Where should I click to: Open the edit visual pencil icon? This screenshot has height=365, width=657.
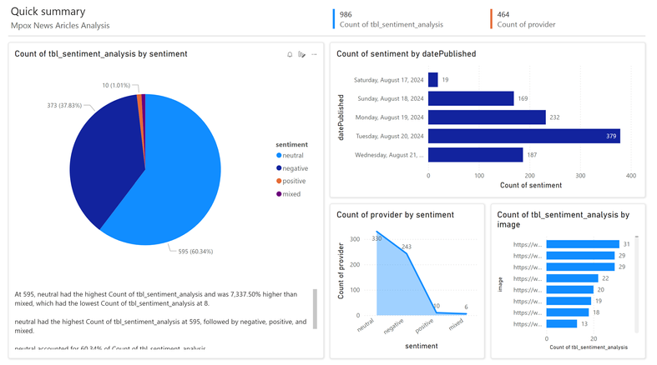(x=301, y=54)
